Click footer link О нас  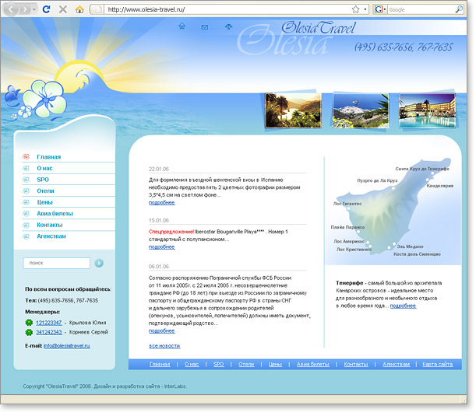(x=192, y=364)
